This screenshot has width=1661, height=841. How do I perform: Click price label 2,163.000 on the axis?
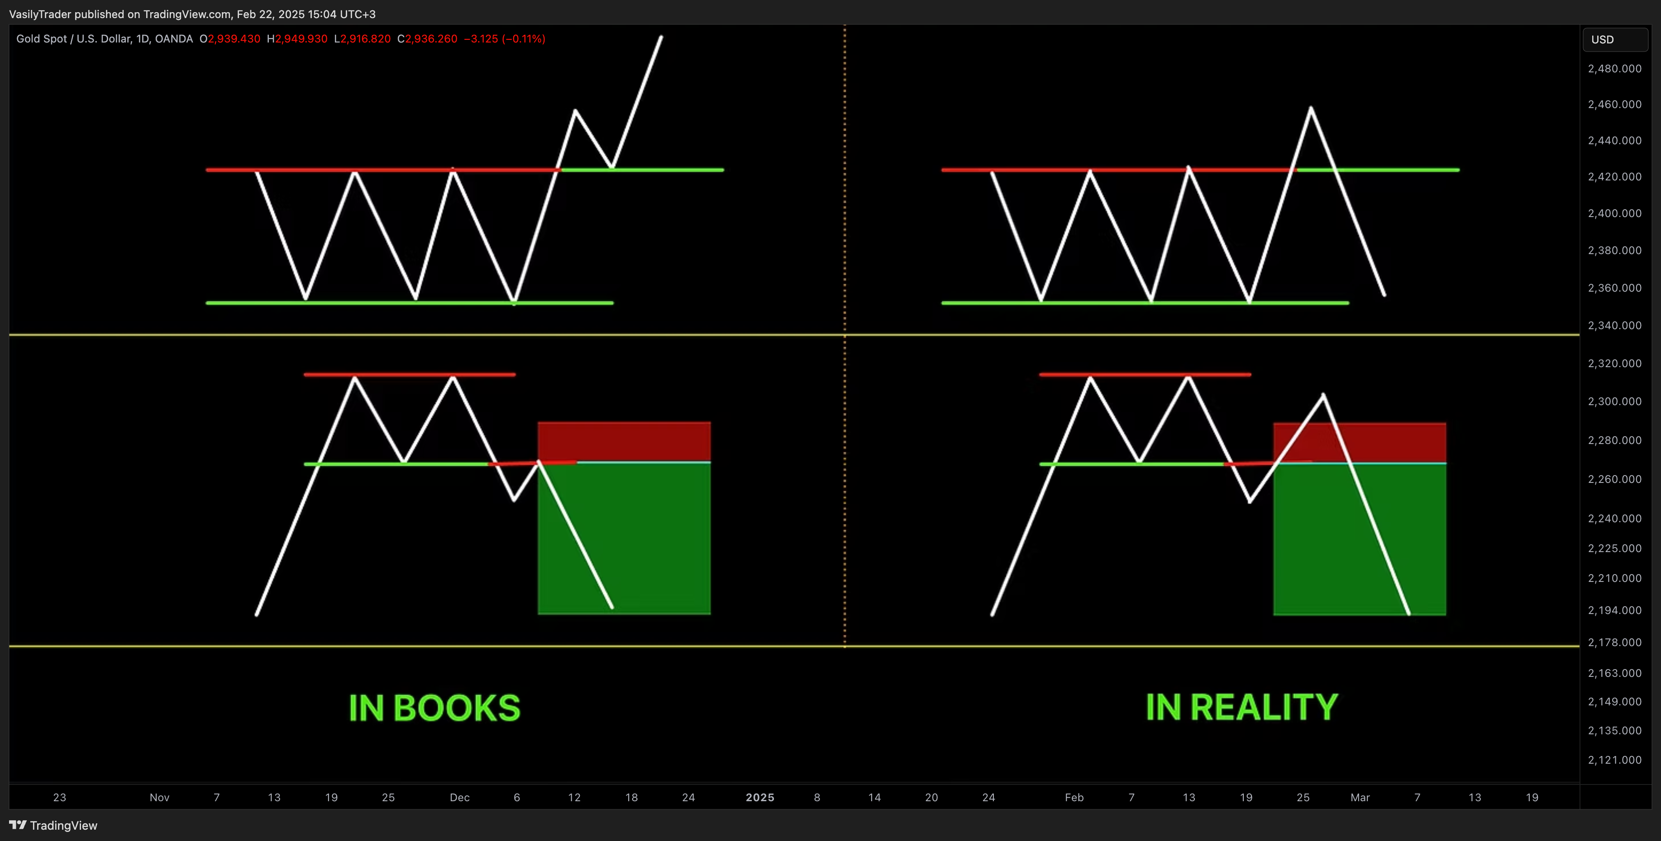click(1614, 673)
